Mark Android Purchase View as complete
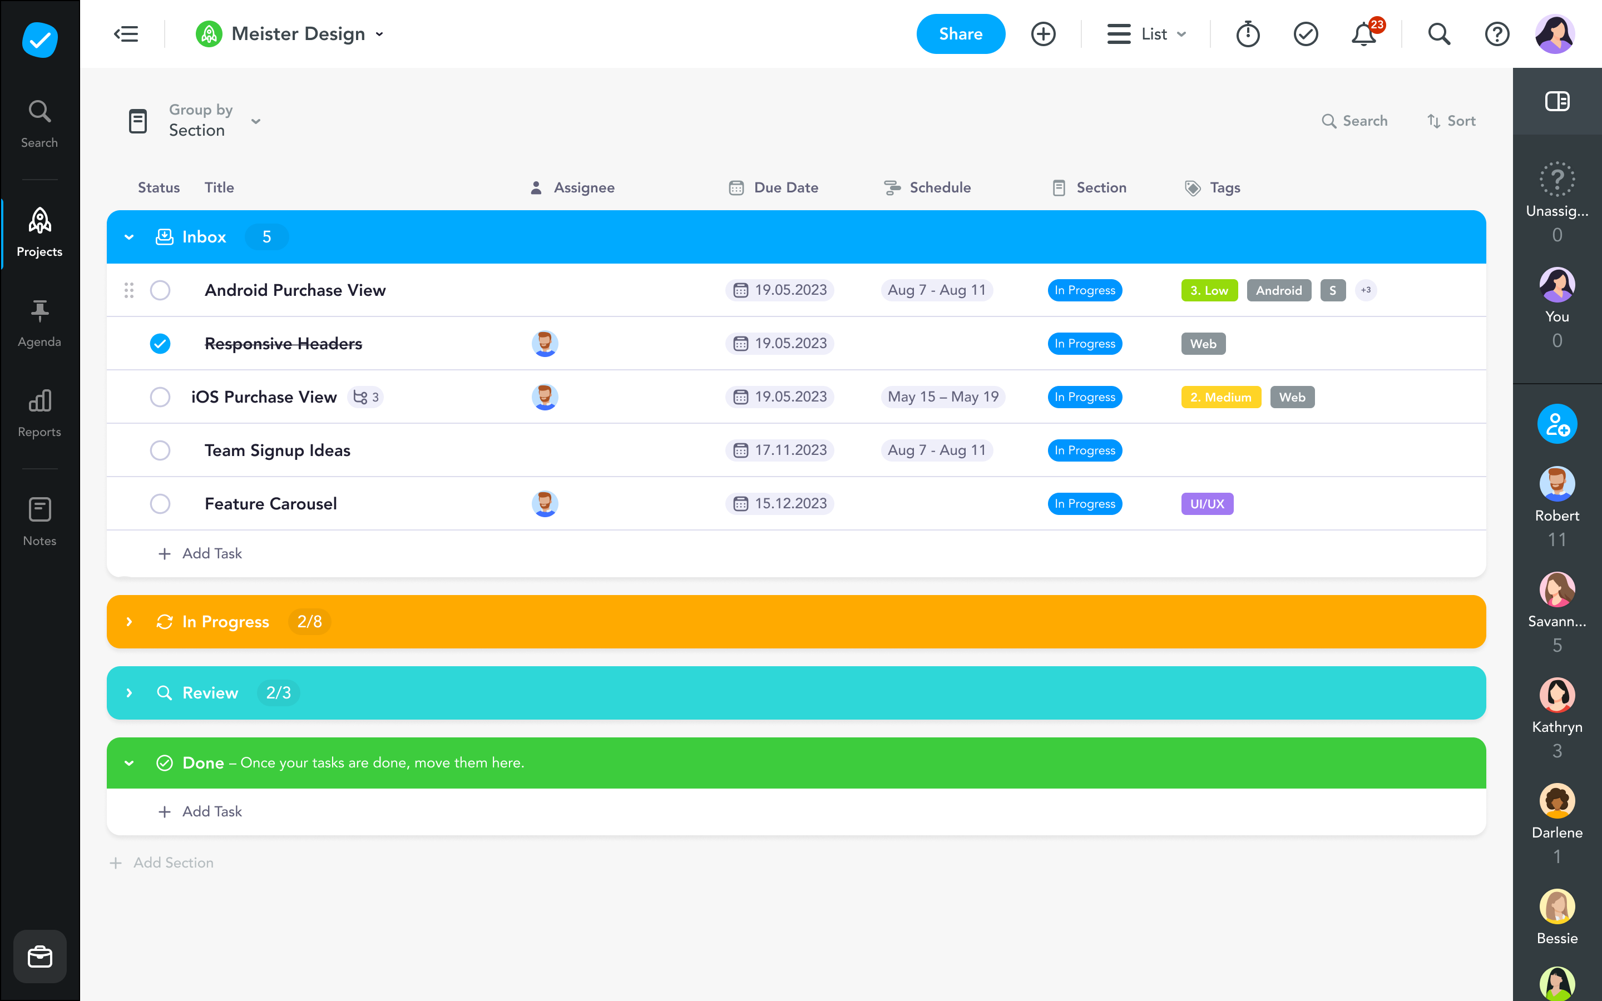 tap(160, 290)
